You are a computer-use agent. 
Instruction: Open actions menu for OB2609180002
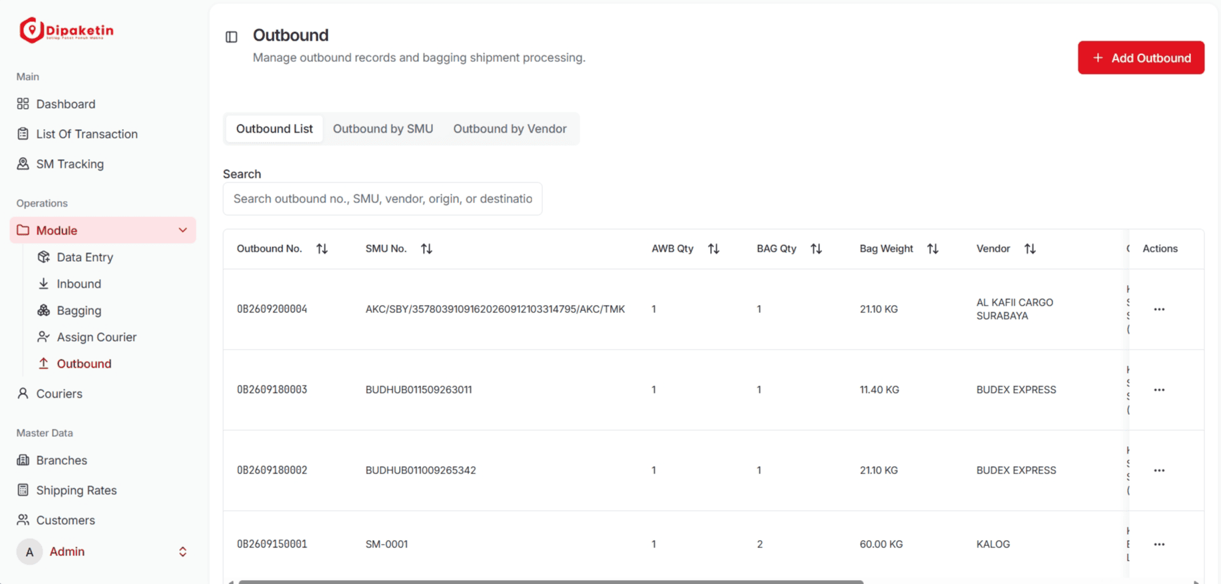(1159, 470)
